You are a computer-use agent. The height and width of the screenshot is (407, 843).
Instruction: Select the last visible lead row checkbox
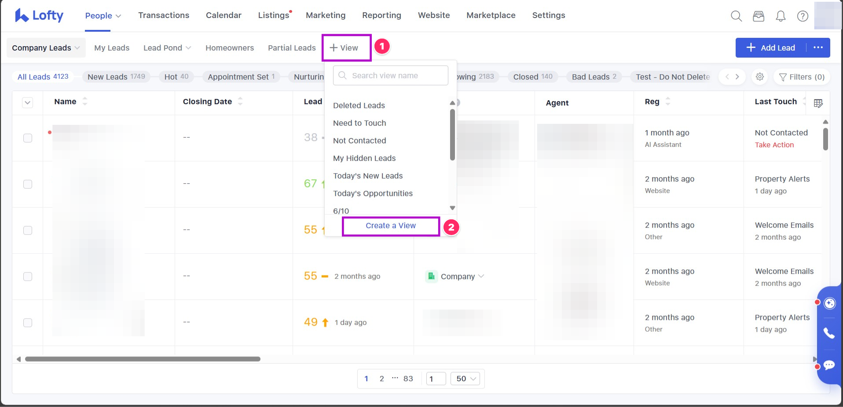28,323
